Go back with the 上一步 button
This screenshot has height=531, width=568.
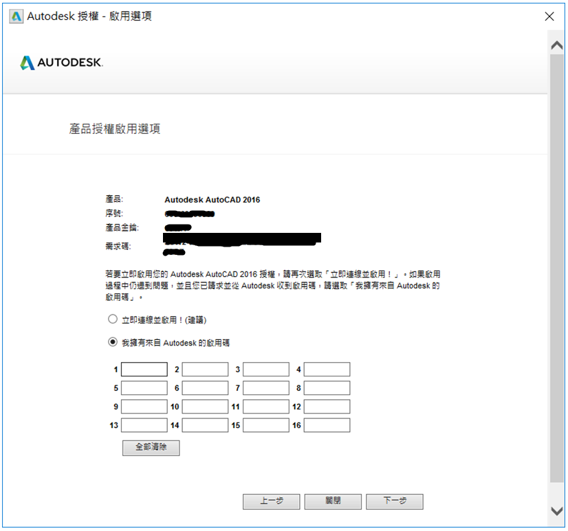272,501
